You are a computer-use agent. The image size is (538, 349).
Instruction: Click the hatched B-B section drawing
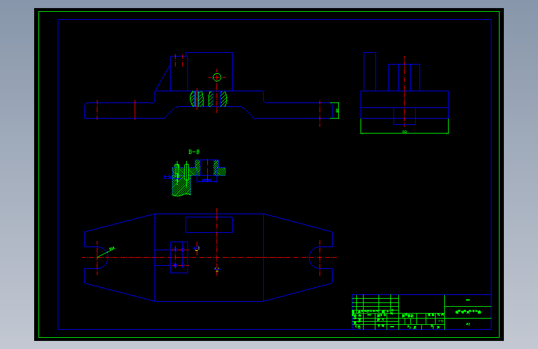tap(199, 178)
